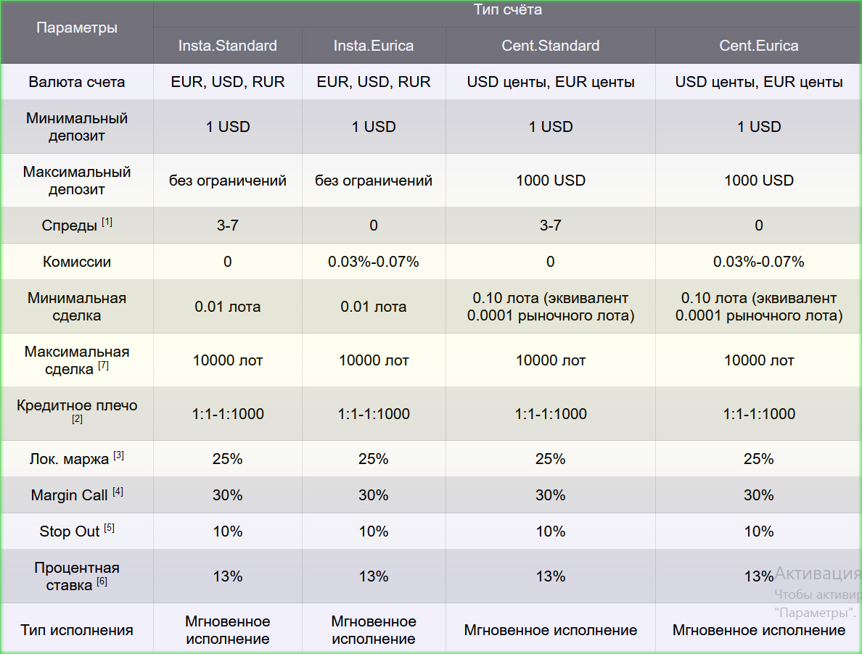Click footnote 7 beside Максимальная сделка
This screenshot has height=654, width=862.
click(103, 366)
